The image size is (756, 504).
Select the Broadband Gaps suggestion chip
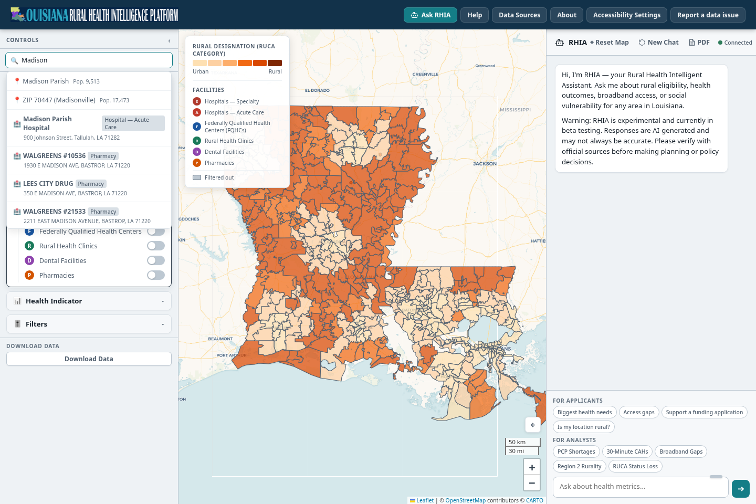(681, 451)
